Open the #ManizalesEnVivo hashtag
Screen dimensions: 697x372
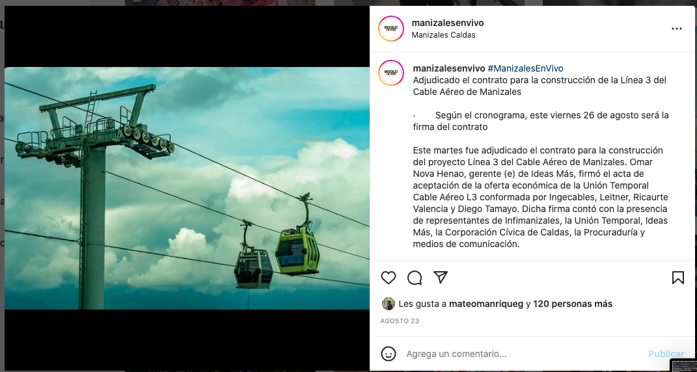(525, 68)
